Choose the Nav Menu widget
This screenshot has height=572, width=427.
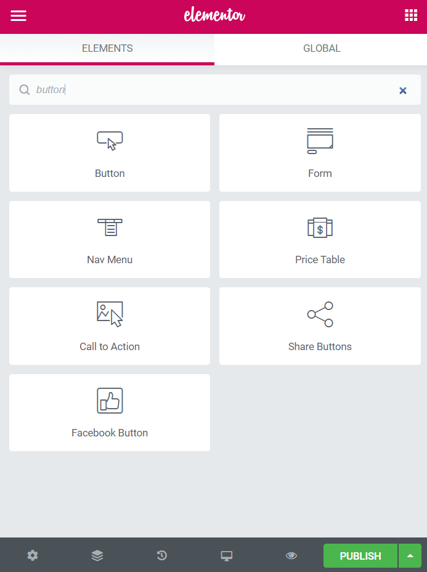coord(110,239)
